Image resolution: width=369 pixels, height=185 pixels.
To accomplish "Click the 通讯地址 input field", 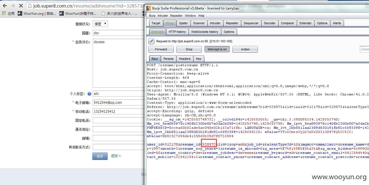I will 119,129.
